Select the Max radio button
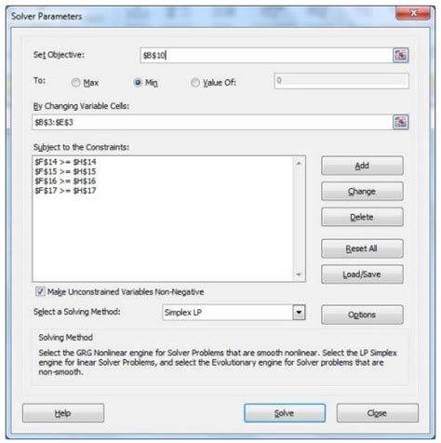Image resolution: width=441 pixels, height=443 pixels. (x=75, y=83)
